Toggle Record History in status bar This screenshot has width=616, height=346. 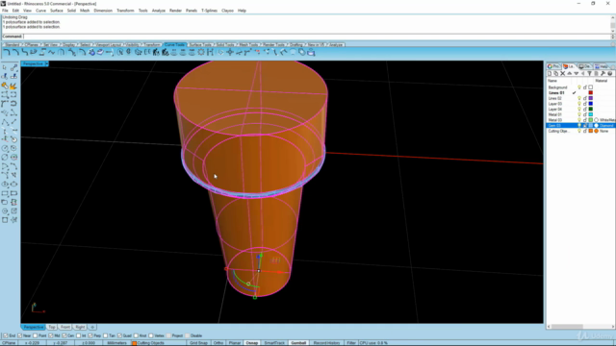click(x=327, y=343)
